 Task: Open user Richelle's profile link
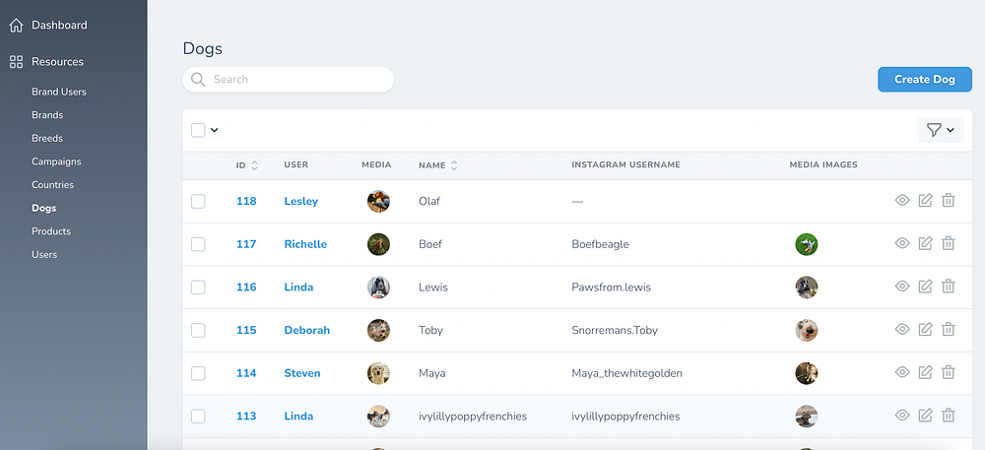(305, 244)
